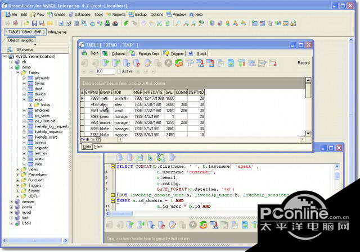The height and width of the screenshot is (252, 360).
Task: Expand the Views folder node
Action: coord(17,169)
